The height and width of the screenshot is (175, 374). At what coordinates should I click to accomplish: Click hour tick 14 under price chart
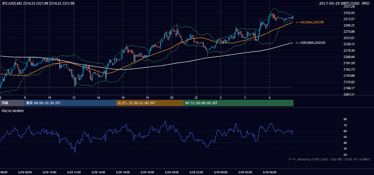(x=98, y=97)
